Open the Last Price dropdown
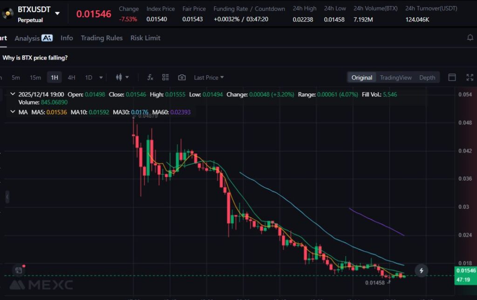 [x=209, y=78]
